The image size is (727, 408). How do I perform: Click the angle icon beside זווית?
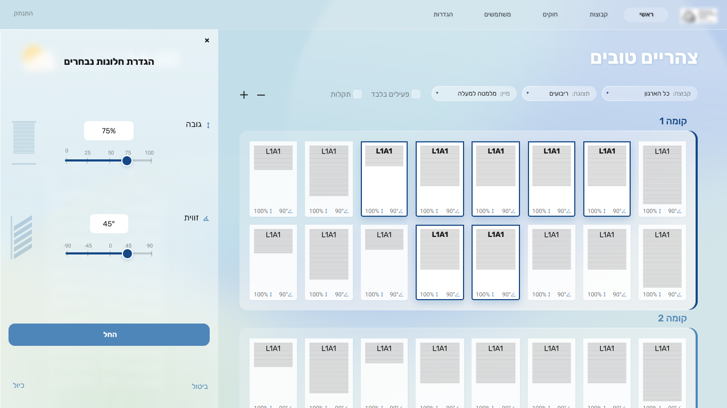click(206, 218)
